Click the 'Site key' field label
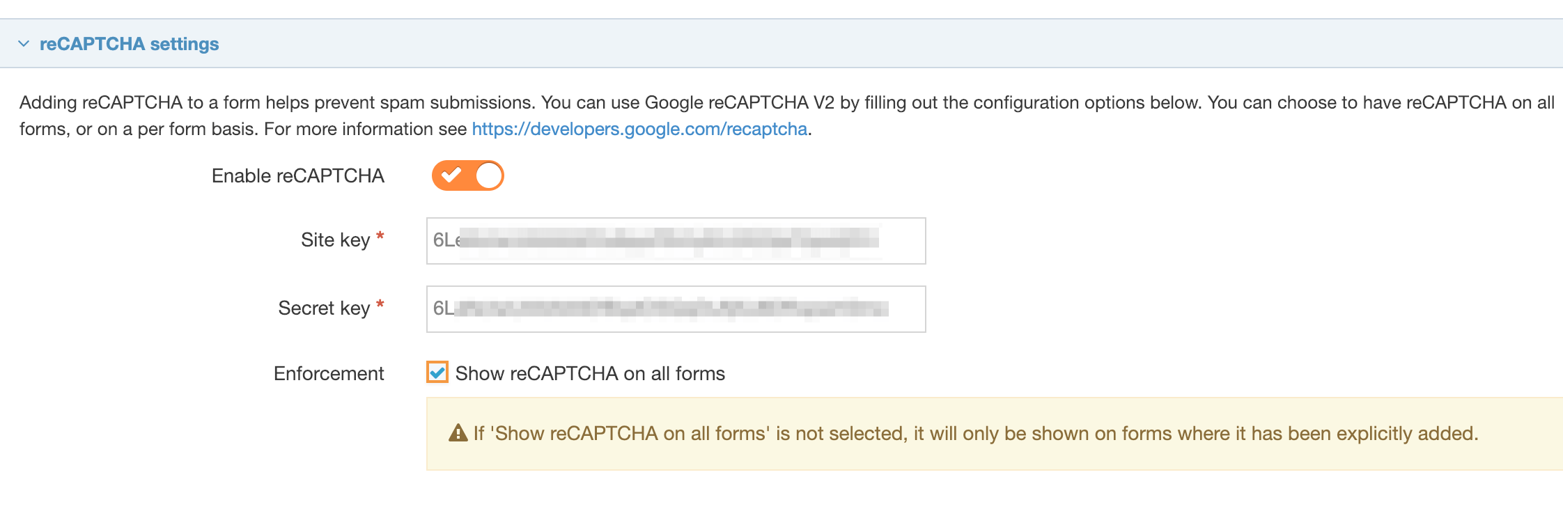Screen dimensions: 1563x525 click(x=335, y=240)
